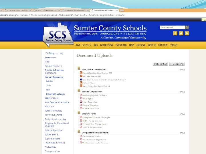Image resolution: width=206 pixels, height=154 pixels.
Task: Click PDF icon beside Personal Data Change Form
Action: (81, 123)
